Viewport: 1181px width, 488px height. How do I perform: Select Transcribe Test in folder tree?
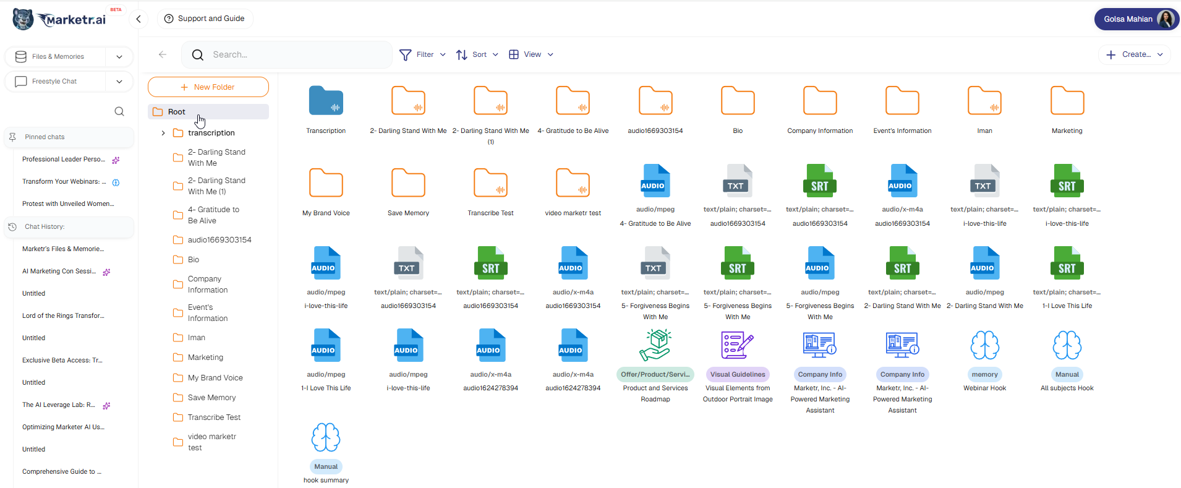point(214,417)
